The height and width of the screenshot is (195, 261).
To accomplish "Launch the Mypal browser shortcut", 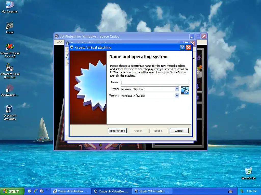I will tap(10, 27).
